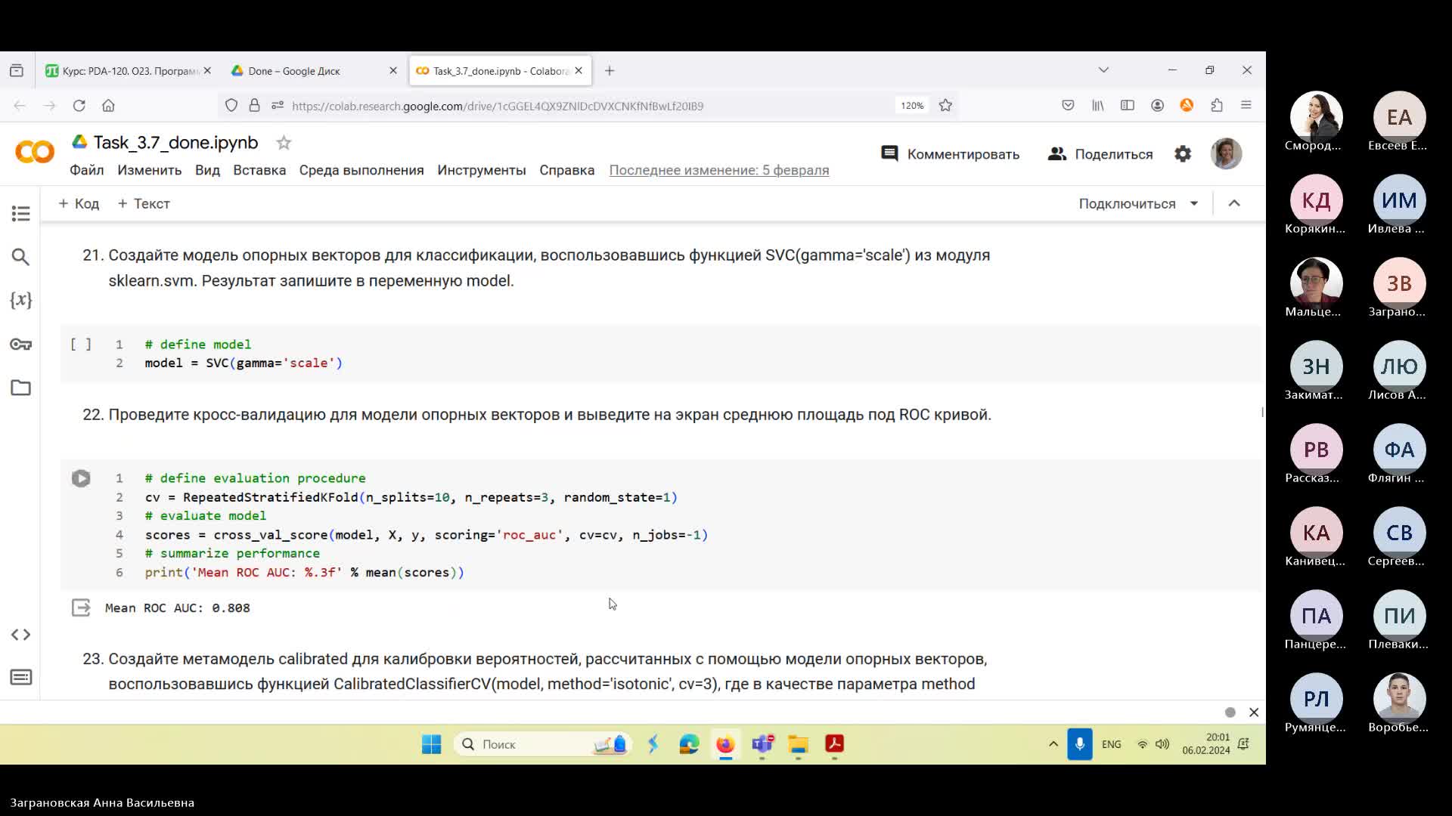Open the Вставка menu
This screenshot has height=816, width=1452.
click(259, 170)
